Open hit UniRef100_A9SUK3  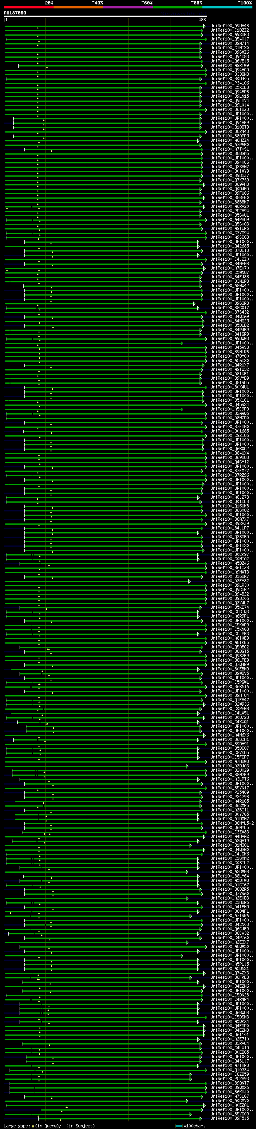click(x=230, y=34)
